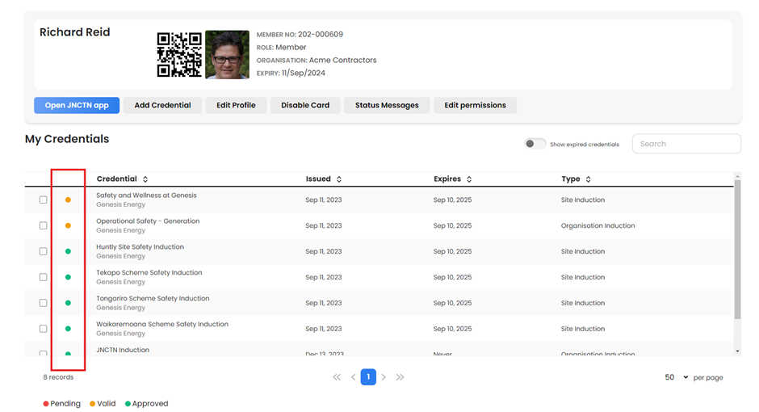The height and width of the screenshot is (412, 759).
Task: Click the credentials Search field
Action: [686, 144]
